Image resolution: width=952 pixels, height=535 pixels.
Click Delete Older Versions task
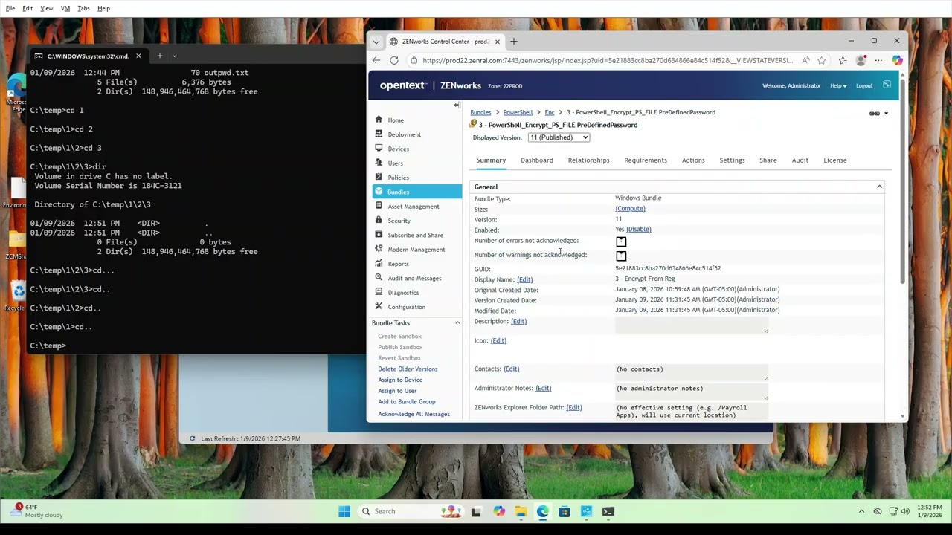point(408,369)
